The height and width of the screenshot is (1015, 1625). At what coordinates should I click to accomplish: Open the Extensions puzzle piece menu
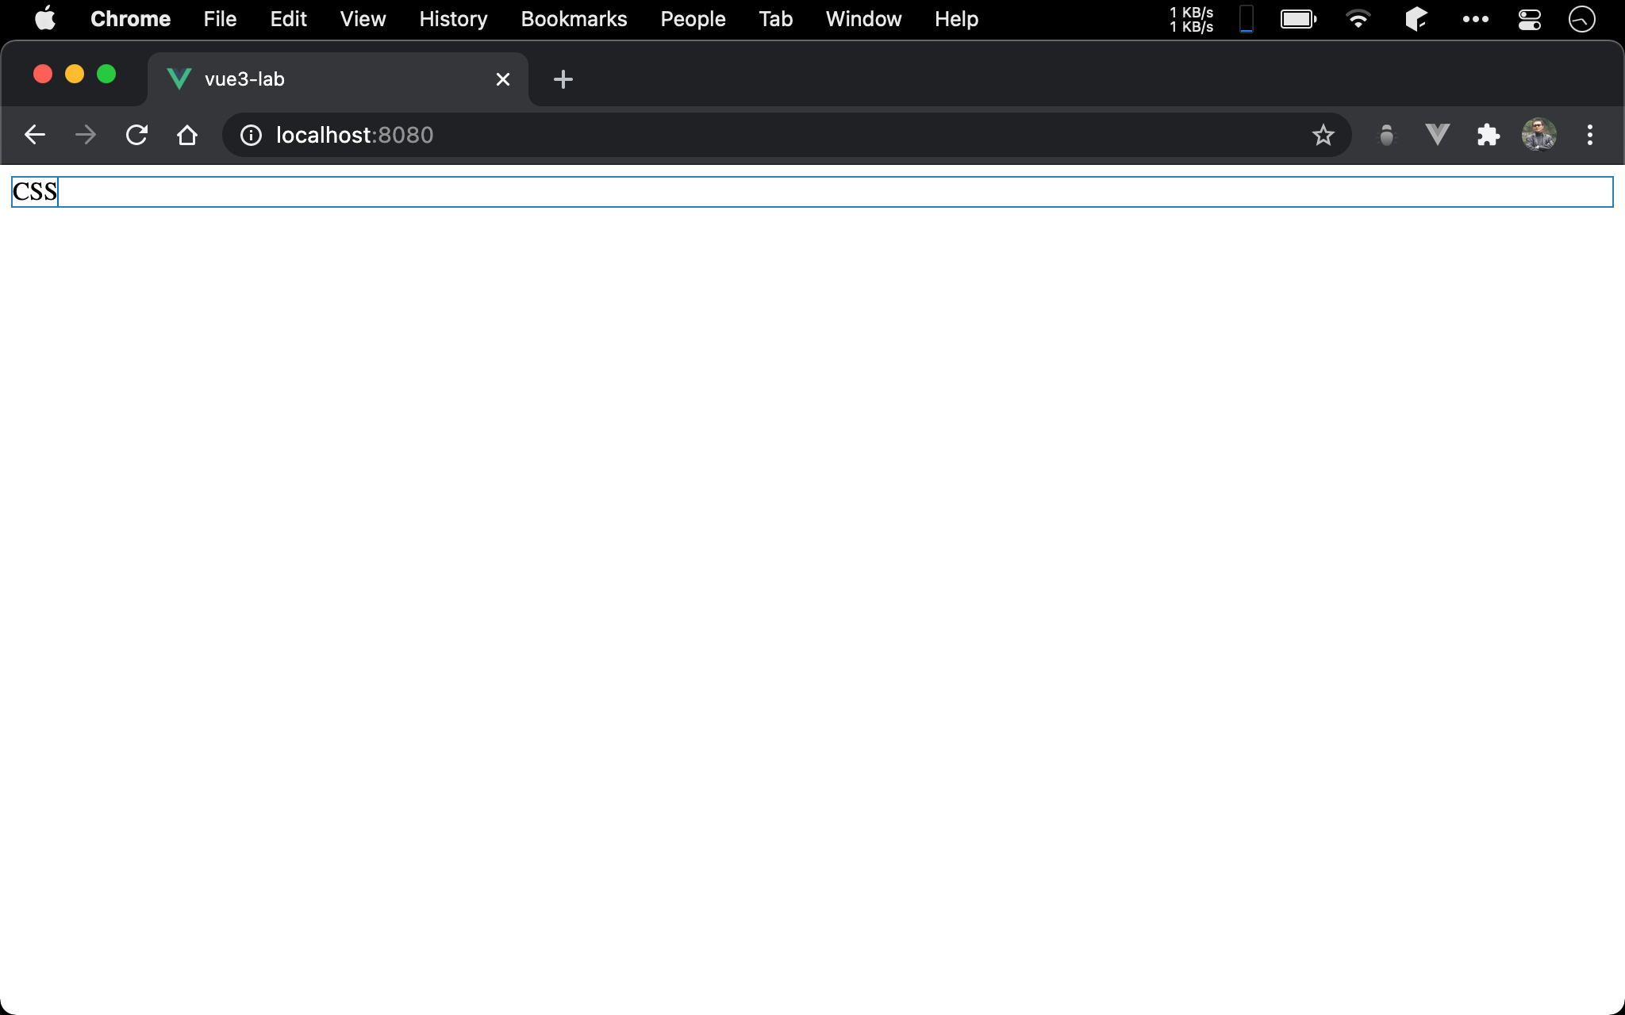point(1488,135)
